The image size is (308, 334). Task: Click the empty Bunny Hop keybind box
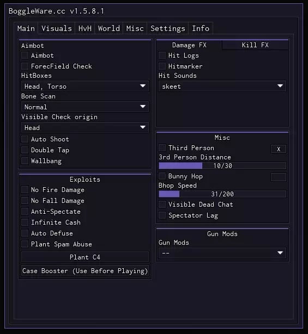coord(279,177)
